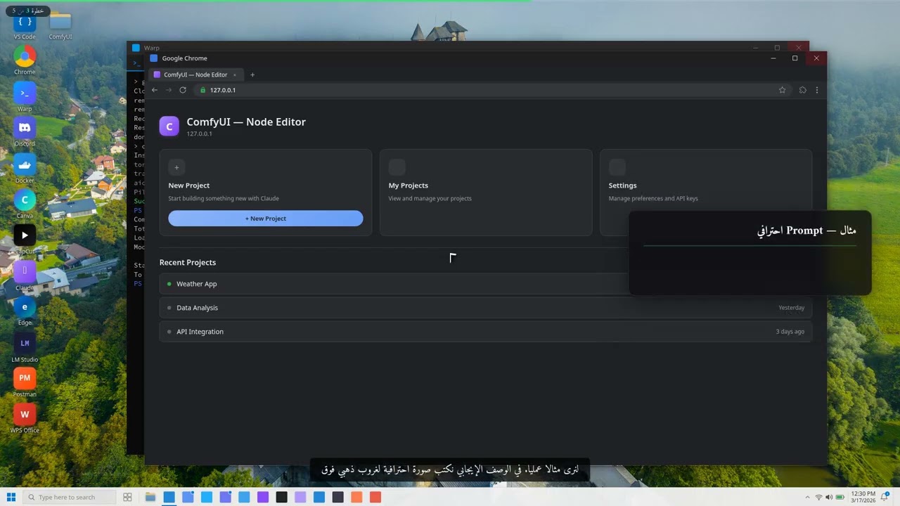Screen dimensions: 900x506
Task: Click the 'Start building something new with Claude' text
Action: [224, 198]
